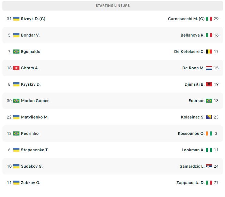225x197 pixels.
Task: Click the Tunisia flag beside Ghram A.
Action: tap(16, 68)
